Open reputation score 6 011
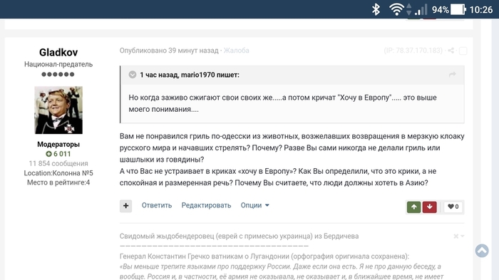Image resolution: width=499 pixels, height=280 pixels. click(x=58, y=154)
